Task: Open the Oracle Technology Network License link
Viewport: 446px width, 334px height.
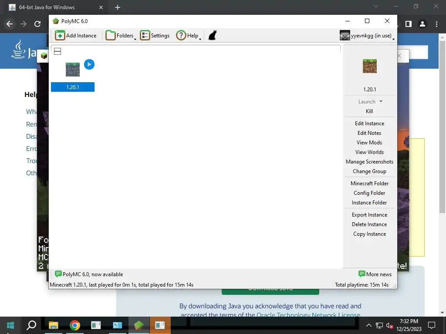Action: (x=308, y=315)
